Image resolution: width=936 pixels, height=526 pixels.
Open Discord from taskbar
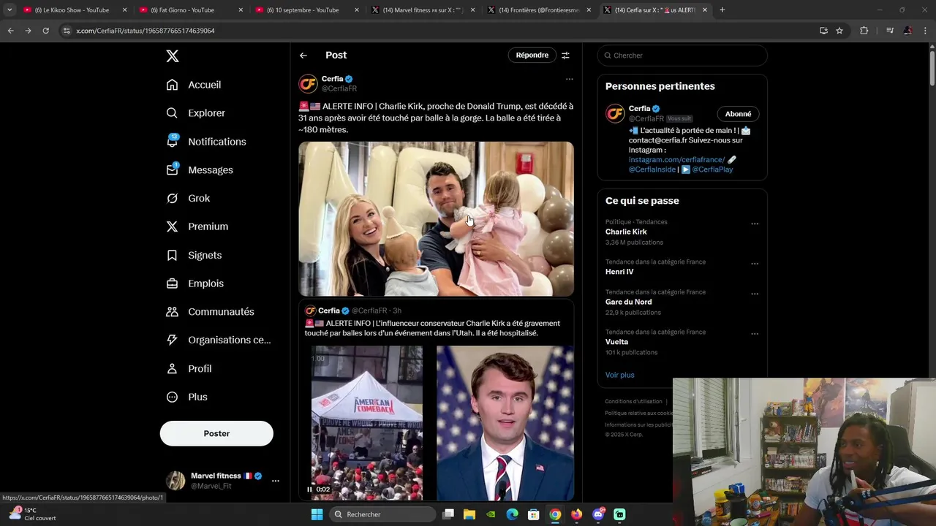point(598,514)
